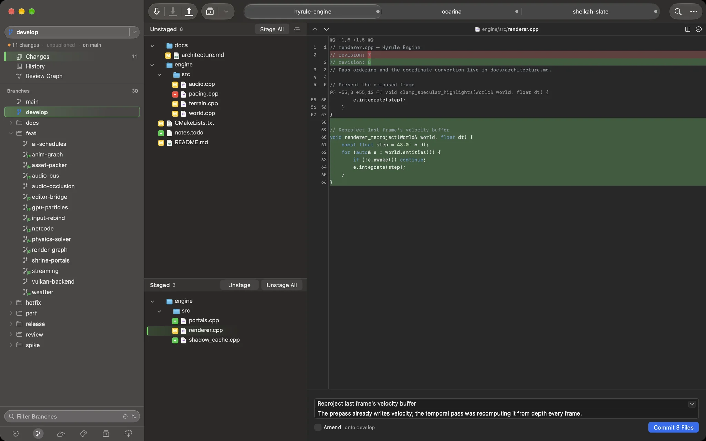This screenshot has width=706, height=441.
Task: Click the Stage All button
Action: 272,29
